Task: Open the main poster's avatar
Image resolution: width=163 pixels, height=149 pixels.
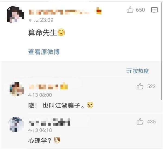Action: (15, 15)
